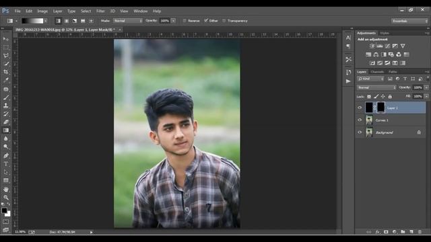Toggle lock all padlock icon
This screenshot has width=431, height=242.
[x=390, y=97]
